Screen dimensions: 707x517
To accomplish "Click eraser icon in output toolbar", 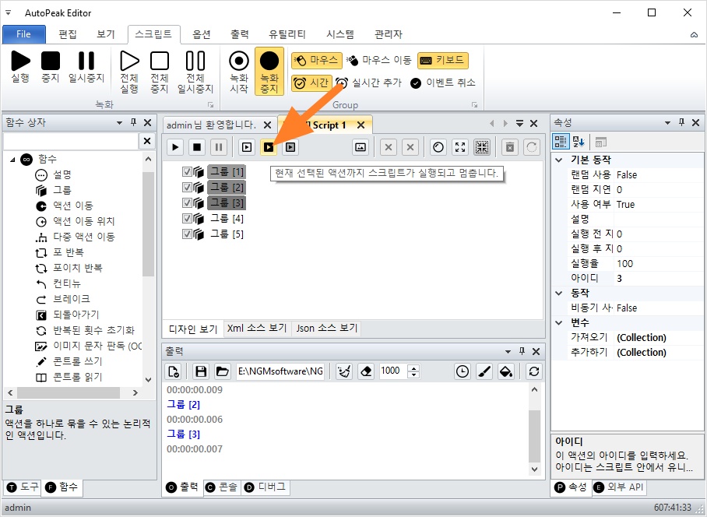I will tap(366, 371).
